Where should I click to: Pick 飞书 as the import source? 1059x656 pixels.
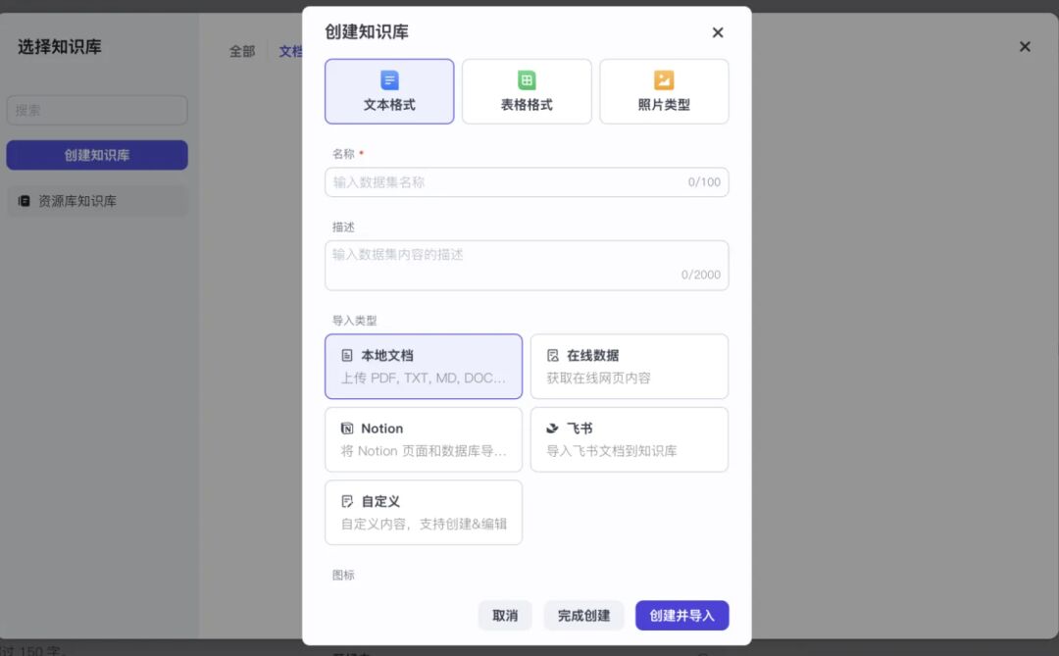pyautogui.click(x=629, y=439)
